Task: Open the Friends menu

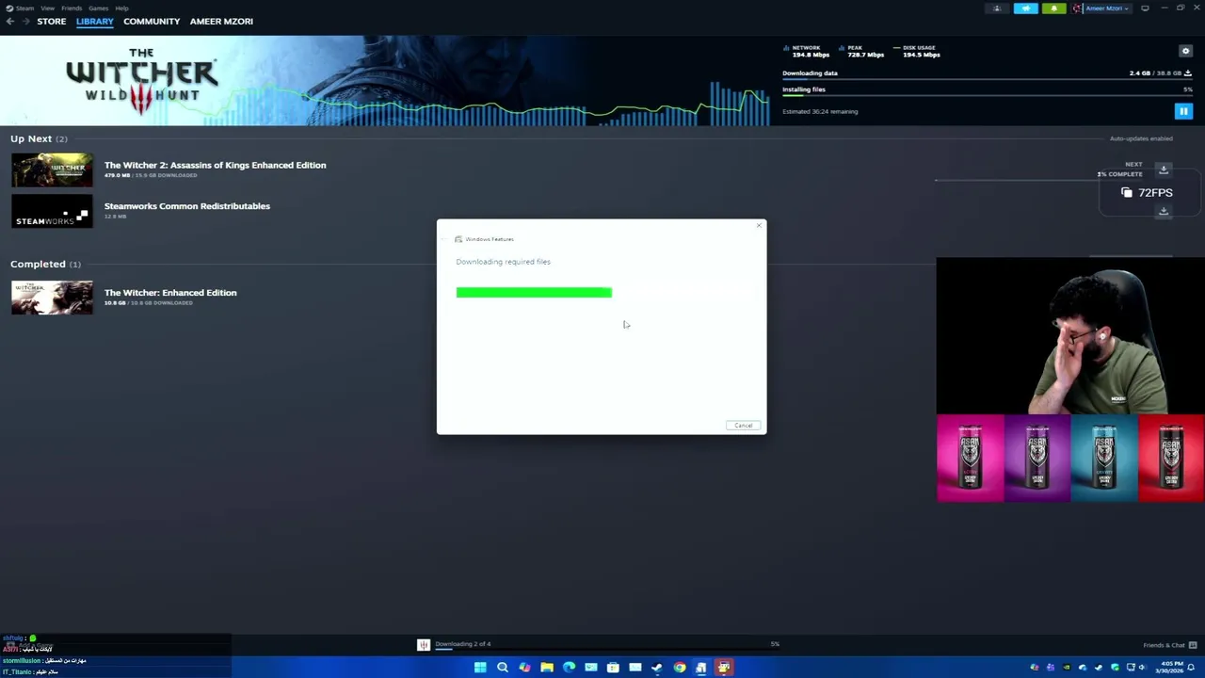Action: (x=72, y=8)
